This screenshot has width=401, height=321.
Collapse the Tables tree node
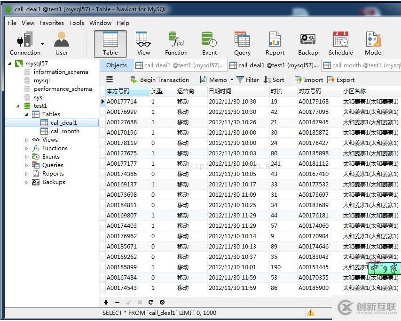[27, 114]
